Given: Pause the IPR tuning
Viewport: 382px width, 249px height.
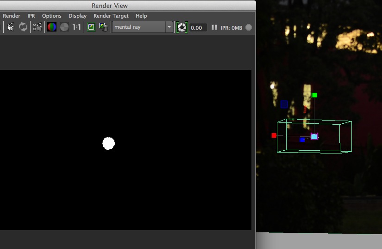Looking at the screenshot, I should 214,27.
